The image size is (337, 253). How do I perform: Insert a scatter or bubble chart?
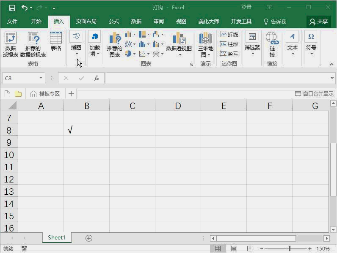pyautogui.click(x=144, y=54)
